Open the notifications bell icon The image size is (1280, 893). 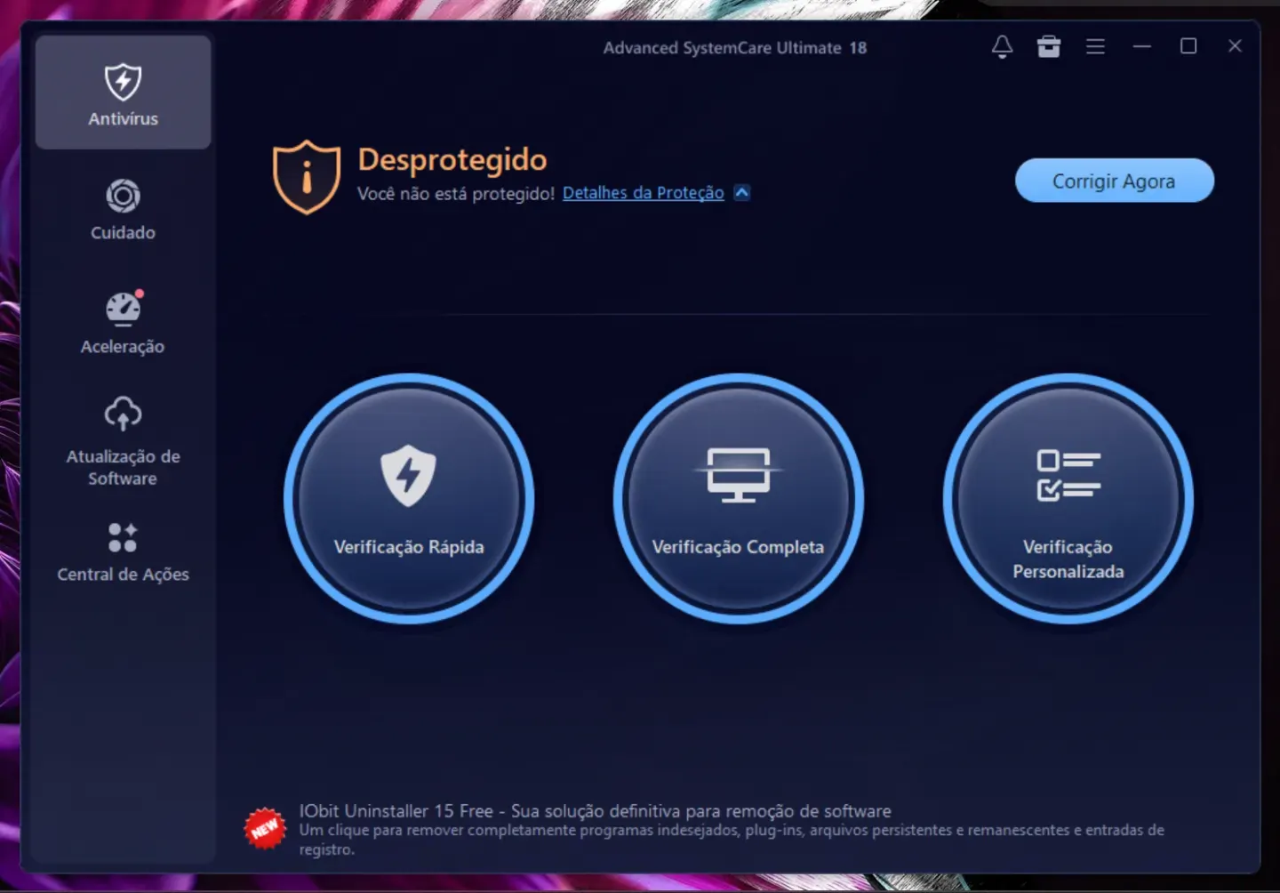coord(1002,46)
